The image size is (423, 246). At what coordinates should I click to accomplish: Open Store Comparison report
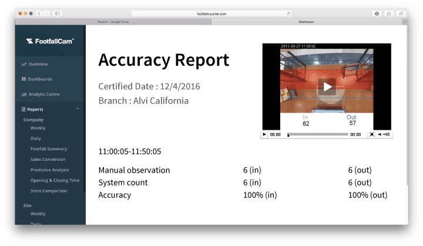click(49, 191)
